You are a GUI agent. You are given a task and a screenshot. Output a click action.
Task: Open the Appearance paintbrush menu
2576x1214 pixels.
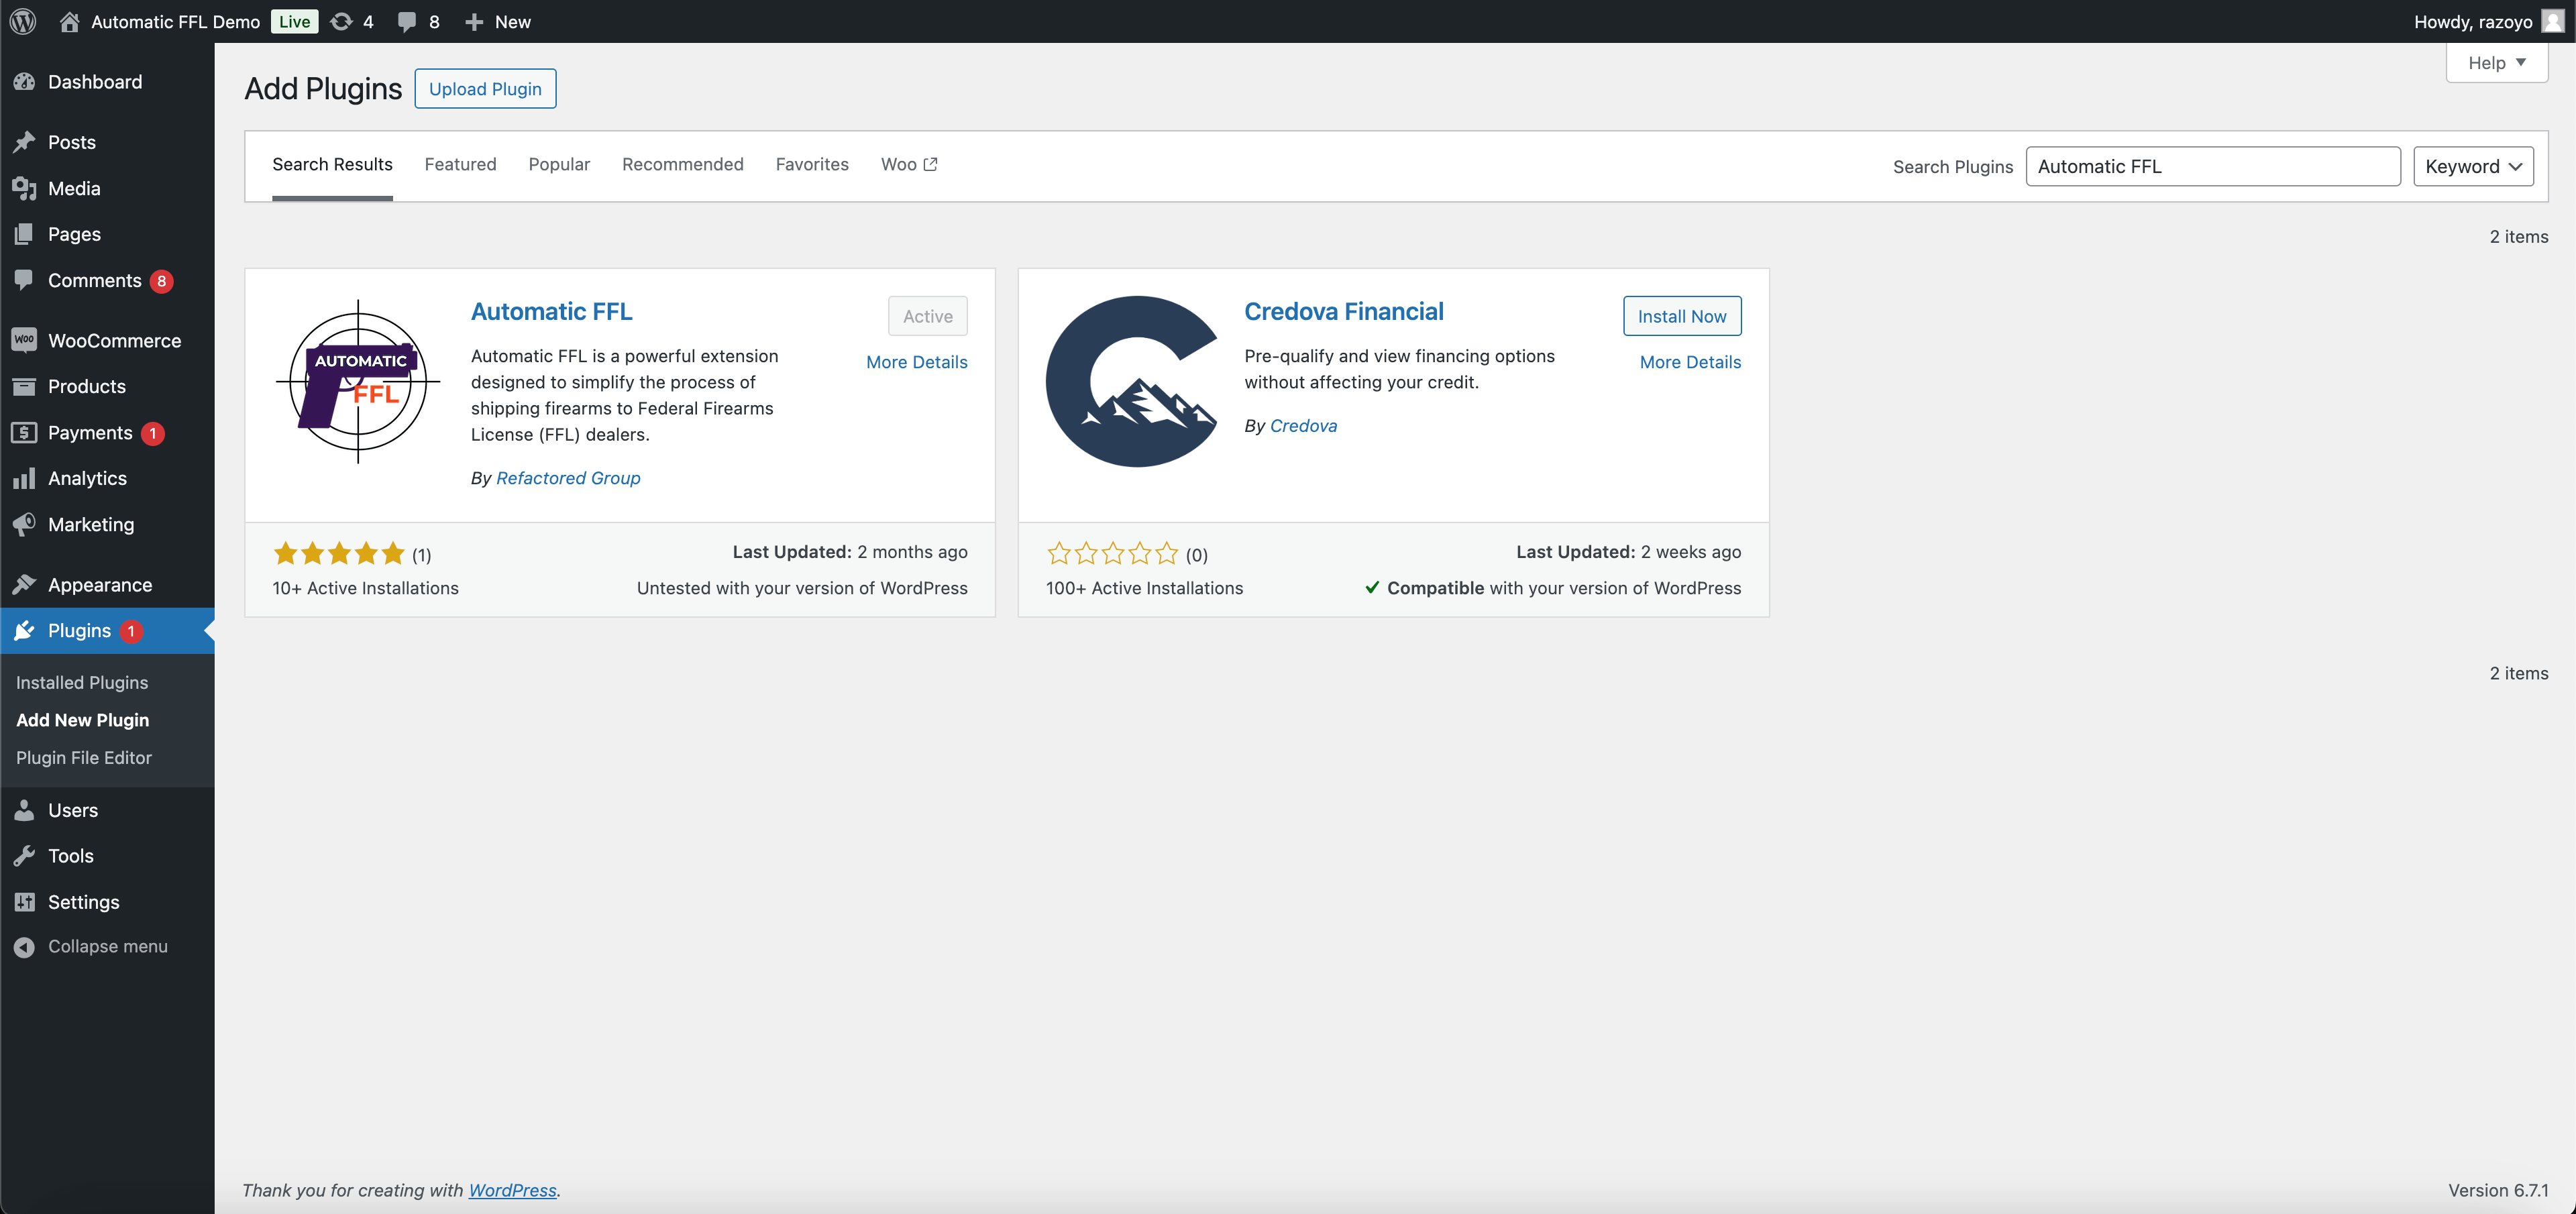pos(25,584)
